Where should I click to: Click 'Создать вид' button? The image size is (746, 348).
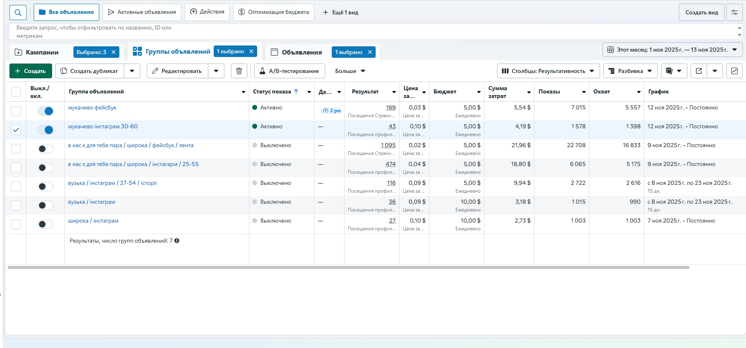tap(702, 12)
